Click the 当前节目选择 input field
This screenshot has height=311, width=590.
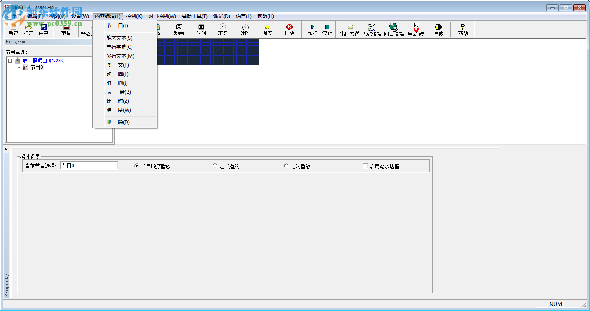89,165
